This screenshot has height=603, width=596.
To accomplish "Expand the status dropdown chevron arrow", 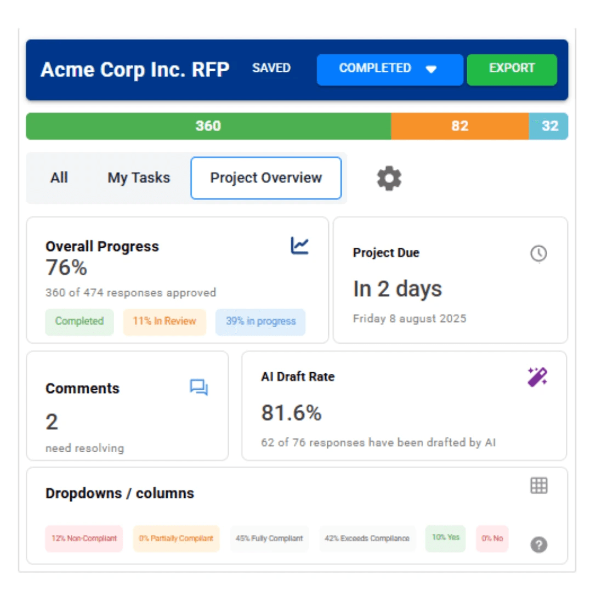I will click(432, 70).
